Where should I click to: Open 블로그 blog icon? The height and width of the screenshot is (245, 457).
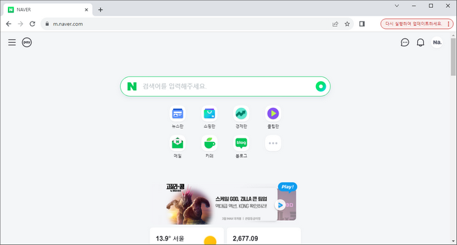point(242,143)
